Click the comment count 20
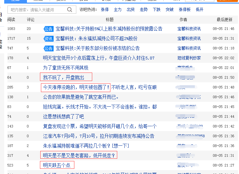 tap(29, 29)
